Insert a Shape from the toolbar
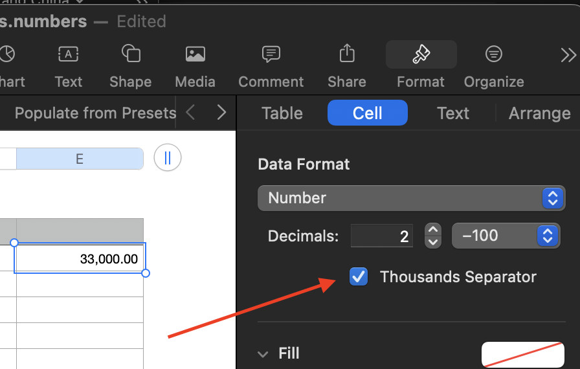 131,55
